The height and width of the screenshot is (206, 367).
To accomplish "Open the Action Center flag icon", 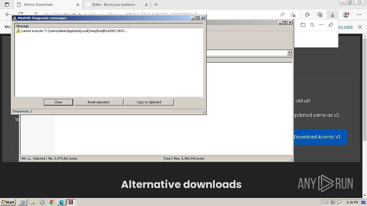I will pyautogui.click(x=340, y=202).
